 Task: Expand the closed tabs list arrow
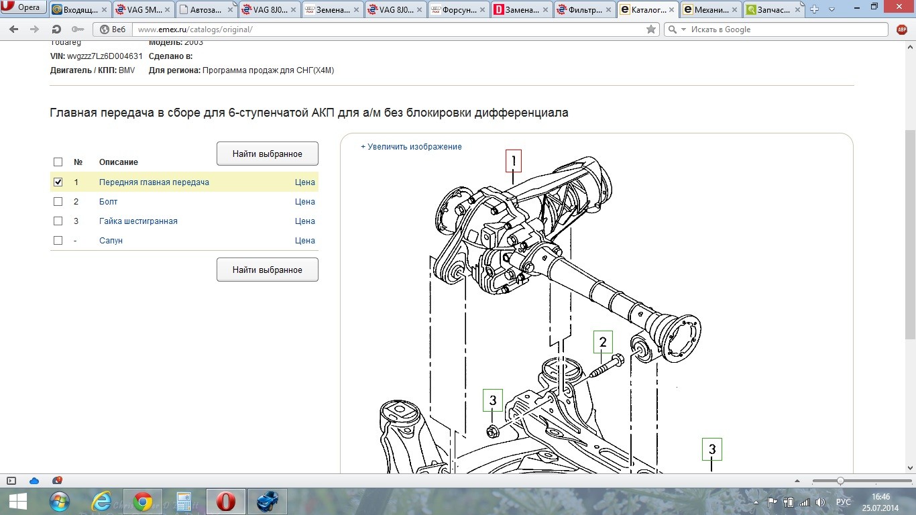[832, 9]
